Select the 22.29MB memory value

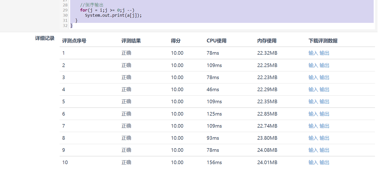pos(267,89)
